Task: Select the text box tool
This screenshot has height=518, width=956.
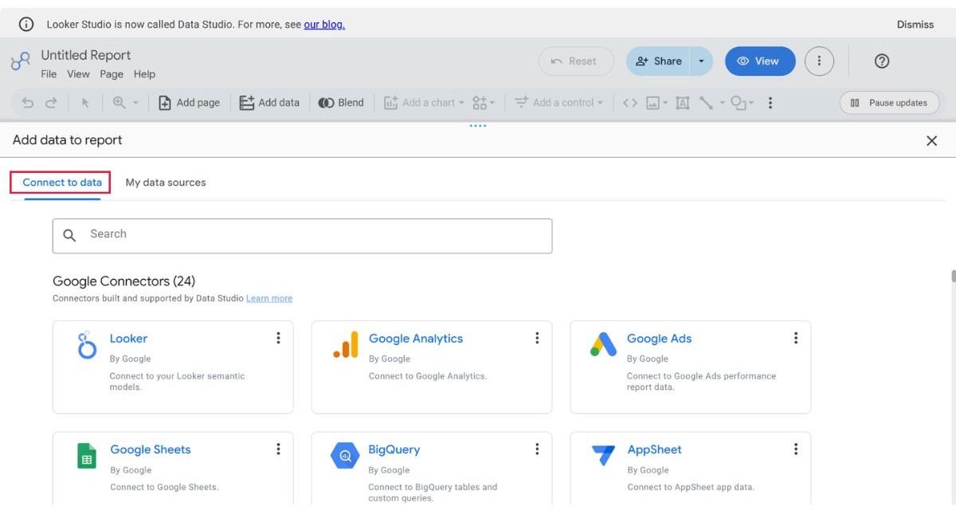Action: (x=683, y=103)
